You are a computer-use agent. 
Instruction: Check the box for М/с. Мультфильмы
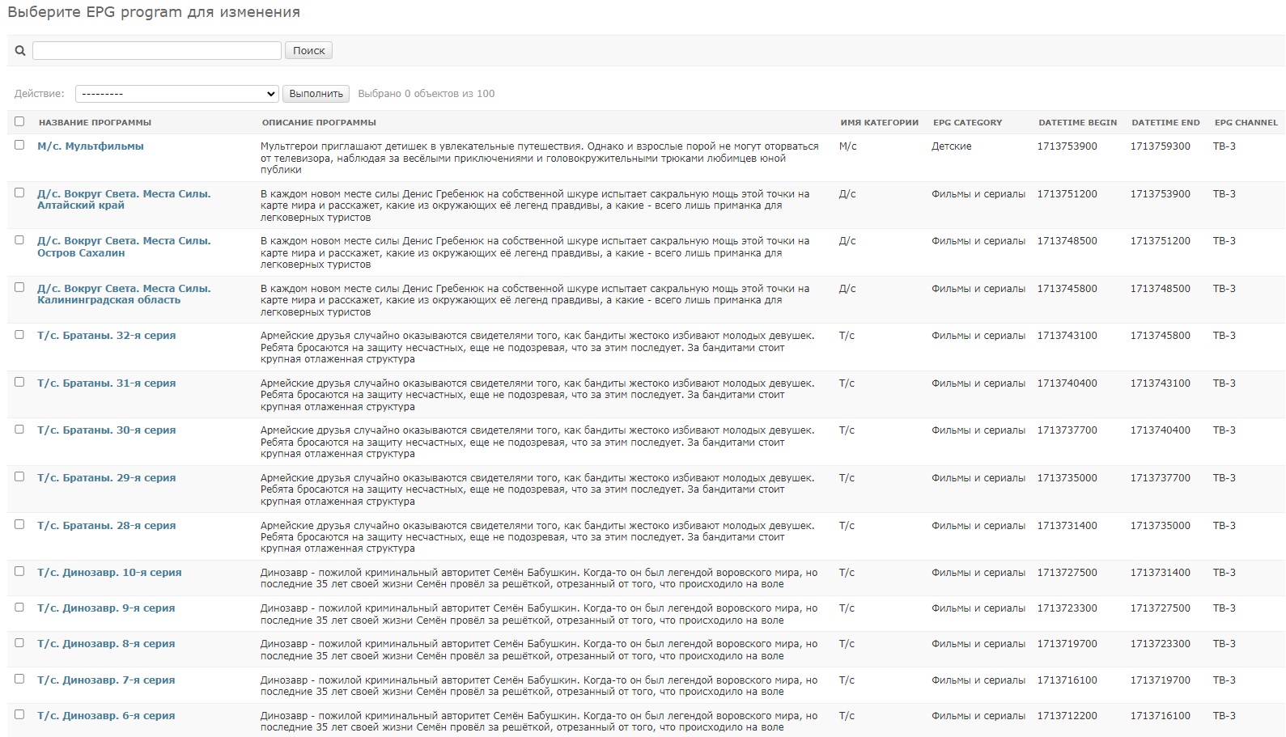coord(19,145)
